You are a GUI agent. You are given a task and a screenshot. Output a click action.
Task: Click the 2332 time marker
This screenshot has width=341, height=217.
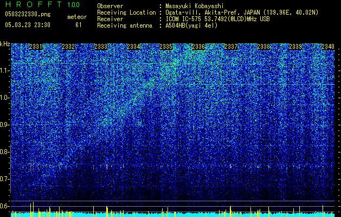(x=68, y=47)
